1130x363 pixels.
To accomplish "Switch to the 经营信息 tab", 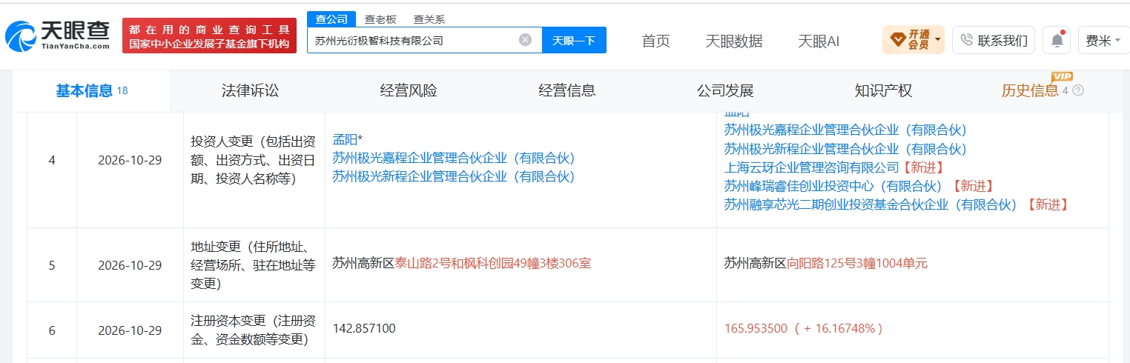I will tap(566, 91).
